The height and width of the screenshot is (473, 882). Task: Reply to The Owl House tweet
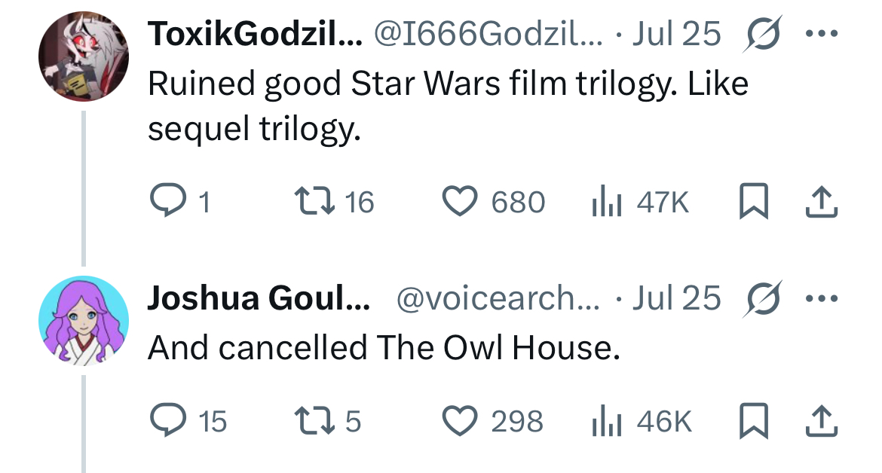tap(188, 421)
